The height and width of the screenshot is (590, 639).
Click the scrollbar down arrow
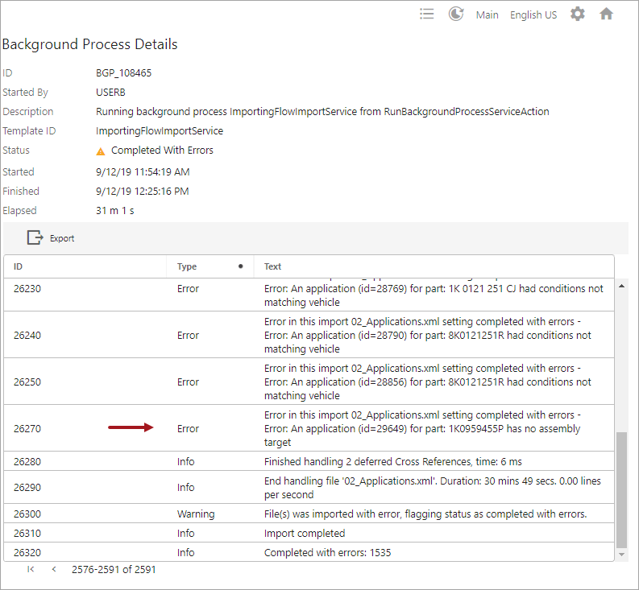(621, 555)
